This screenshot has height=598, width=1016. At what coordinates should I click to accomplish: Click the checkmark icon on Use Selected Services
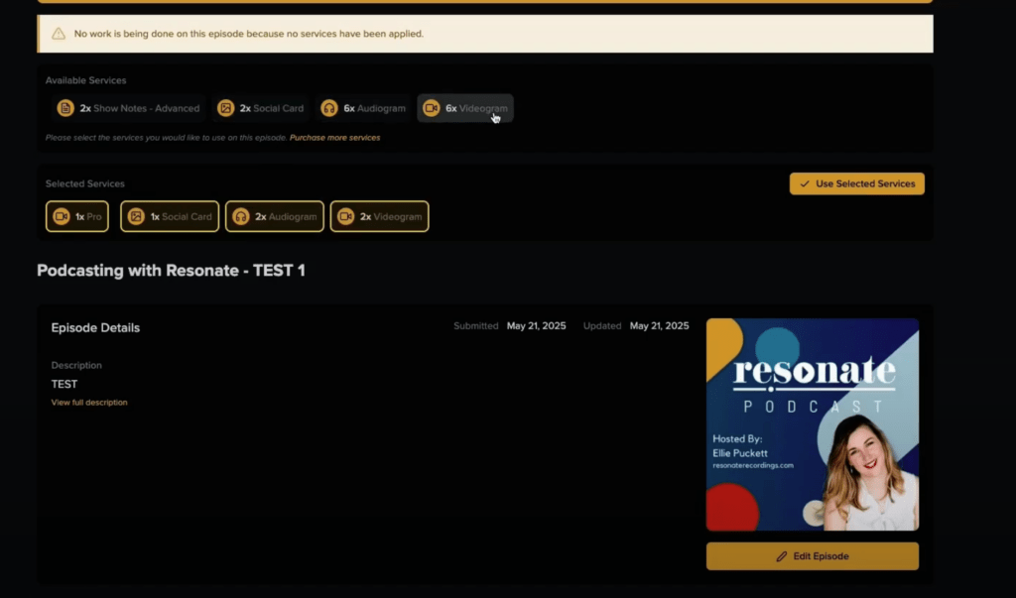[x=804, y=183]
